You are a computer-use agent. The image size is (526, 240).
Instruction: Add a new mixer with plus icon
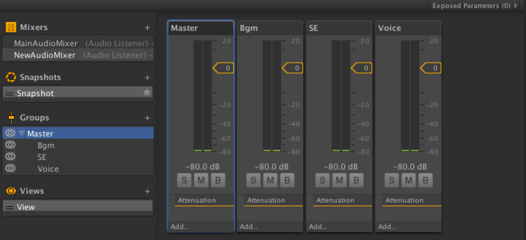pos(147,28)
